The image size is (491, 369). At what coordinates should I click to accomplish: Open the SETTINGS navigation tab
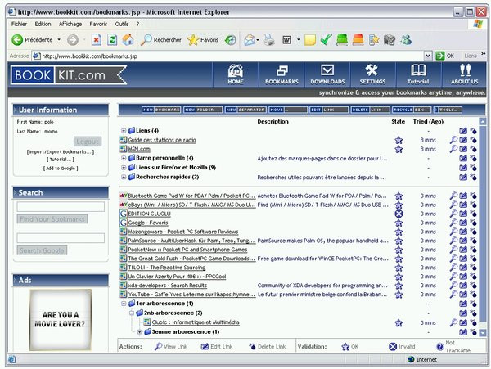pyautogui.click(x=372, y=74)
